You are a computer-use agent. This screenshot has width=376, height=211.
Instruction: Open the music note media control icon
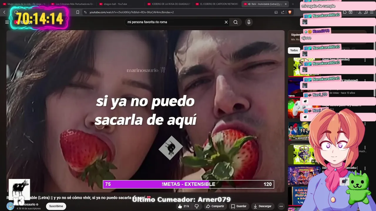pyautogui.click(x=366, y=12)
